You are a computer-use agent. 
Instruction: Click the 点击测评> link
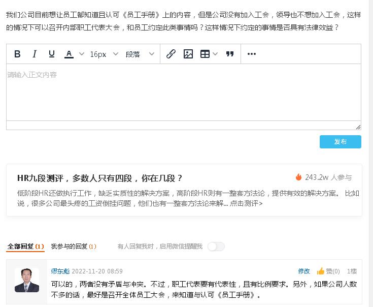click(246, 203)
